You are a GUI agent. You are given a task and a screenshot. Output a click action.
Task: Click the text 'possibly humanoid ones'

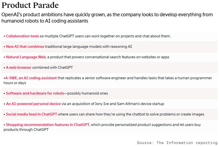[88, 93]
